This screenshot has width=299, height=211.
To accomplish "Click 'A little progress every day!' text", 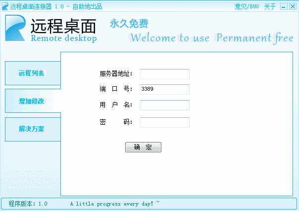I will pyautogui.click(x=112, y=204).
